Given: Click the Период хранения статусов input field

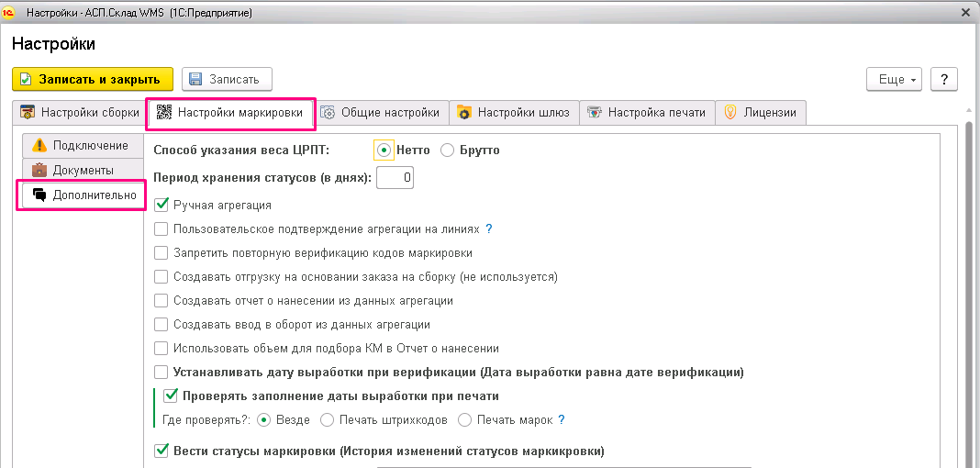Looking at the screenshot, I should (x=395, y=178).
